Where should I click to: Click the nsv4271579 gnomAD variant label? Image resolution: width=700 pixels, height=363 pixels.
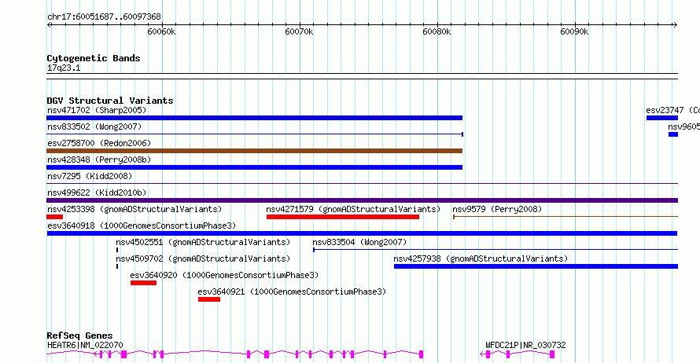pyautogui.click(x=353, y=209)
